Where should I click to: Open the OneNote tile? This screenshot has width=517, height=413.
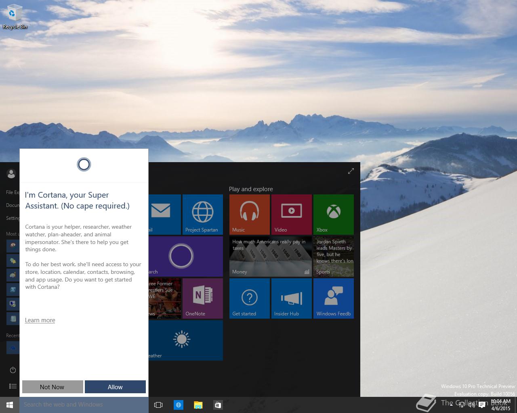pyautogui.click(x=203, y=298)
